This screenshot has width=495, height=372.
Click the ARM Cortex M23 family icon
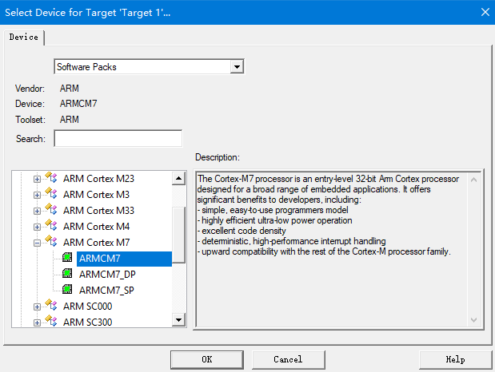click(x=51, y=178)
